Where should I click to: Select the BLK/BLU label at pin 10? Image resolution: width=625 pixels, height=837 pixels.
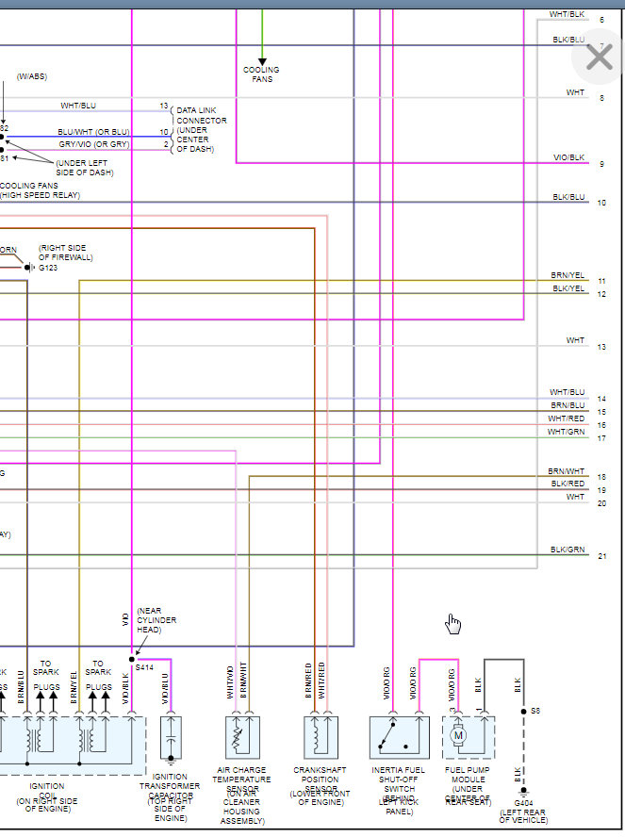(x=569, y=197)
